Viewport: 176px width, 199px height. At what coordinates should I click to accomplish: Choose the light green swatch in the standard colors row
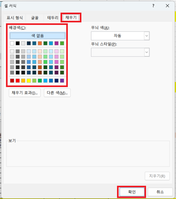point(34,81)
